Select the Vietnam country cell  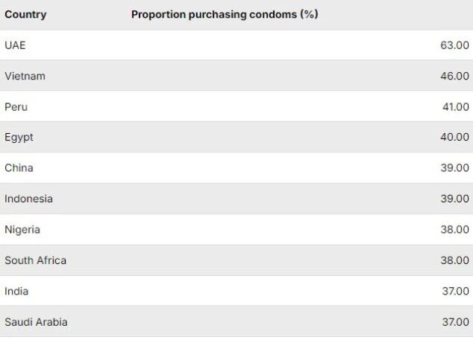[x=25, y=76]
